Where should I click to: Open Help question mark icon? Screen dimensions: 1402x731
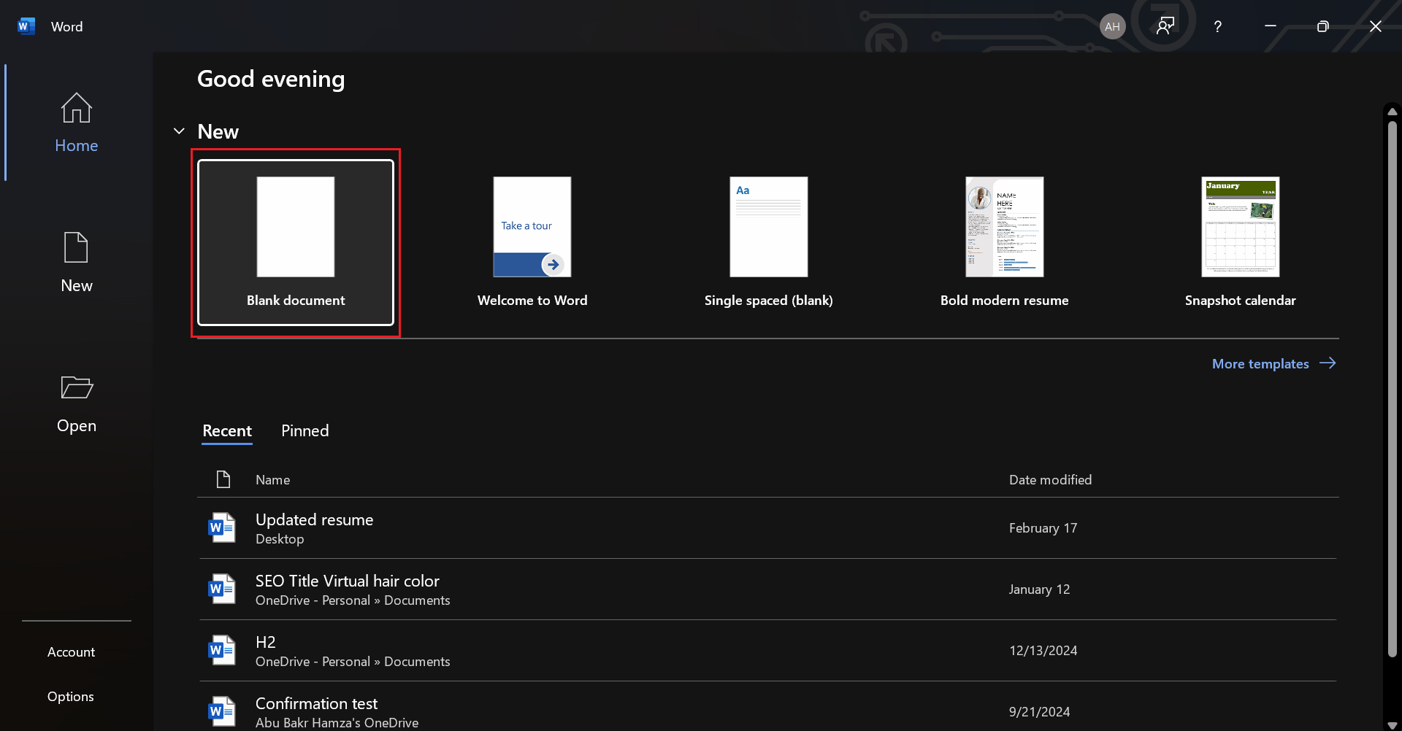[1217, 26]
